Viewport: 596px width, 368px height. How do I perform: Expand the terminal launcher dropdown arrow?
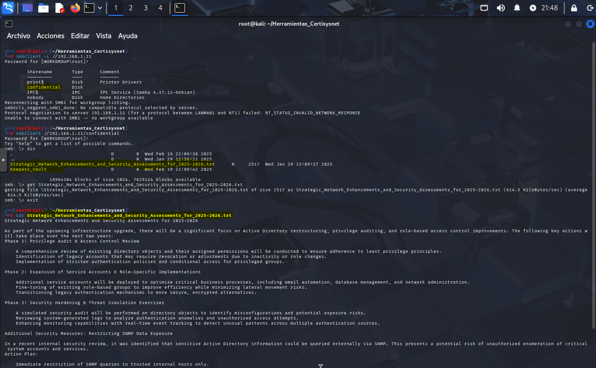(100, 8)
